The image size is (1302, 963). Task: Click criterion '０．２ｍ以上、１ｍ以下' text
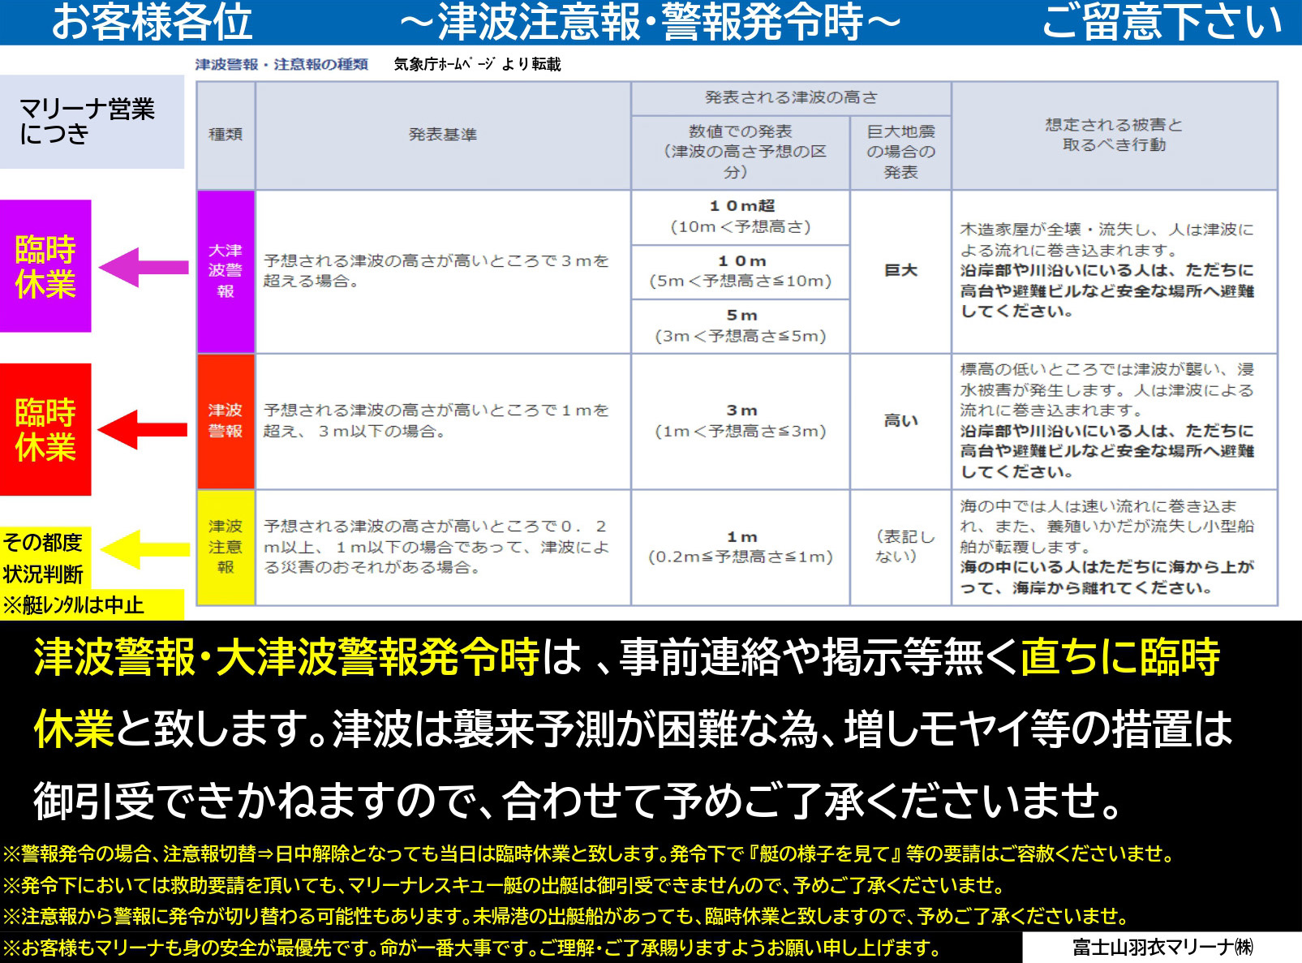click(x=436, y=547)
